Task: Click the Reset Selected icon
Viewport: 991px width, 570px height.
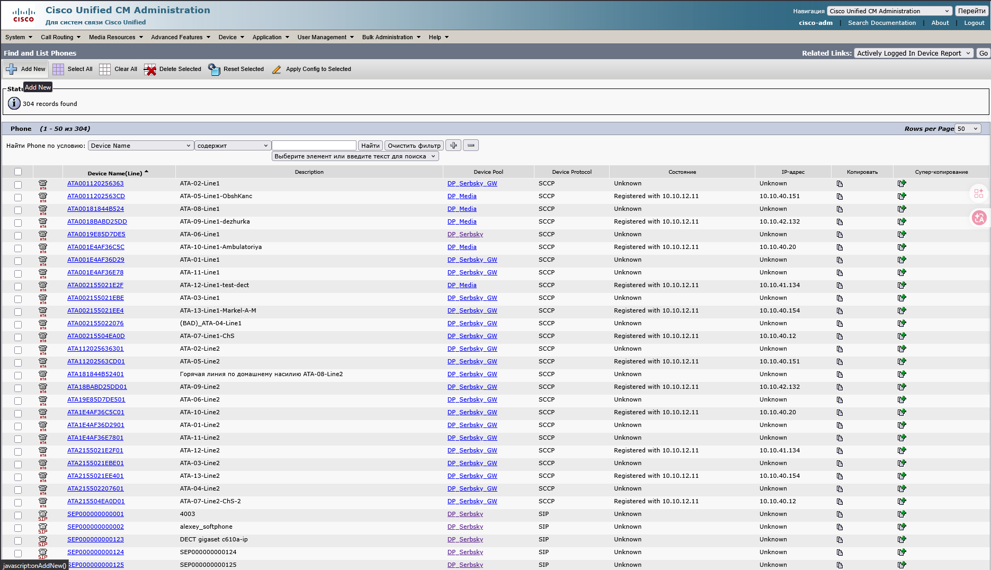Action: [x=214, y=69]
